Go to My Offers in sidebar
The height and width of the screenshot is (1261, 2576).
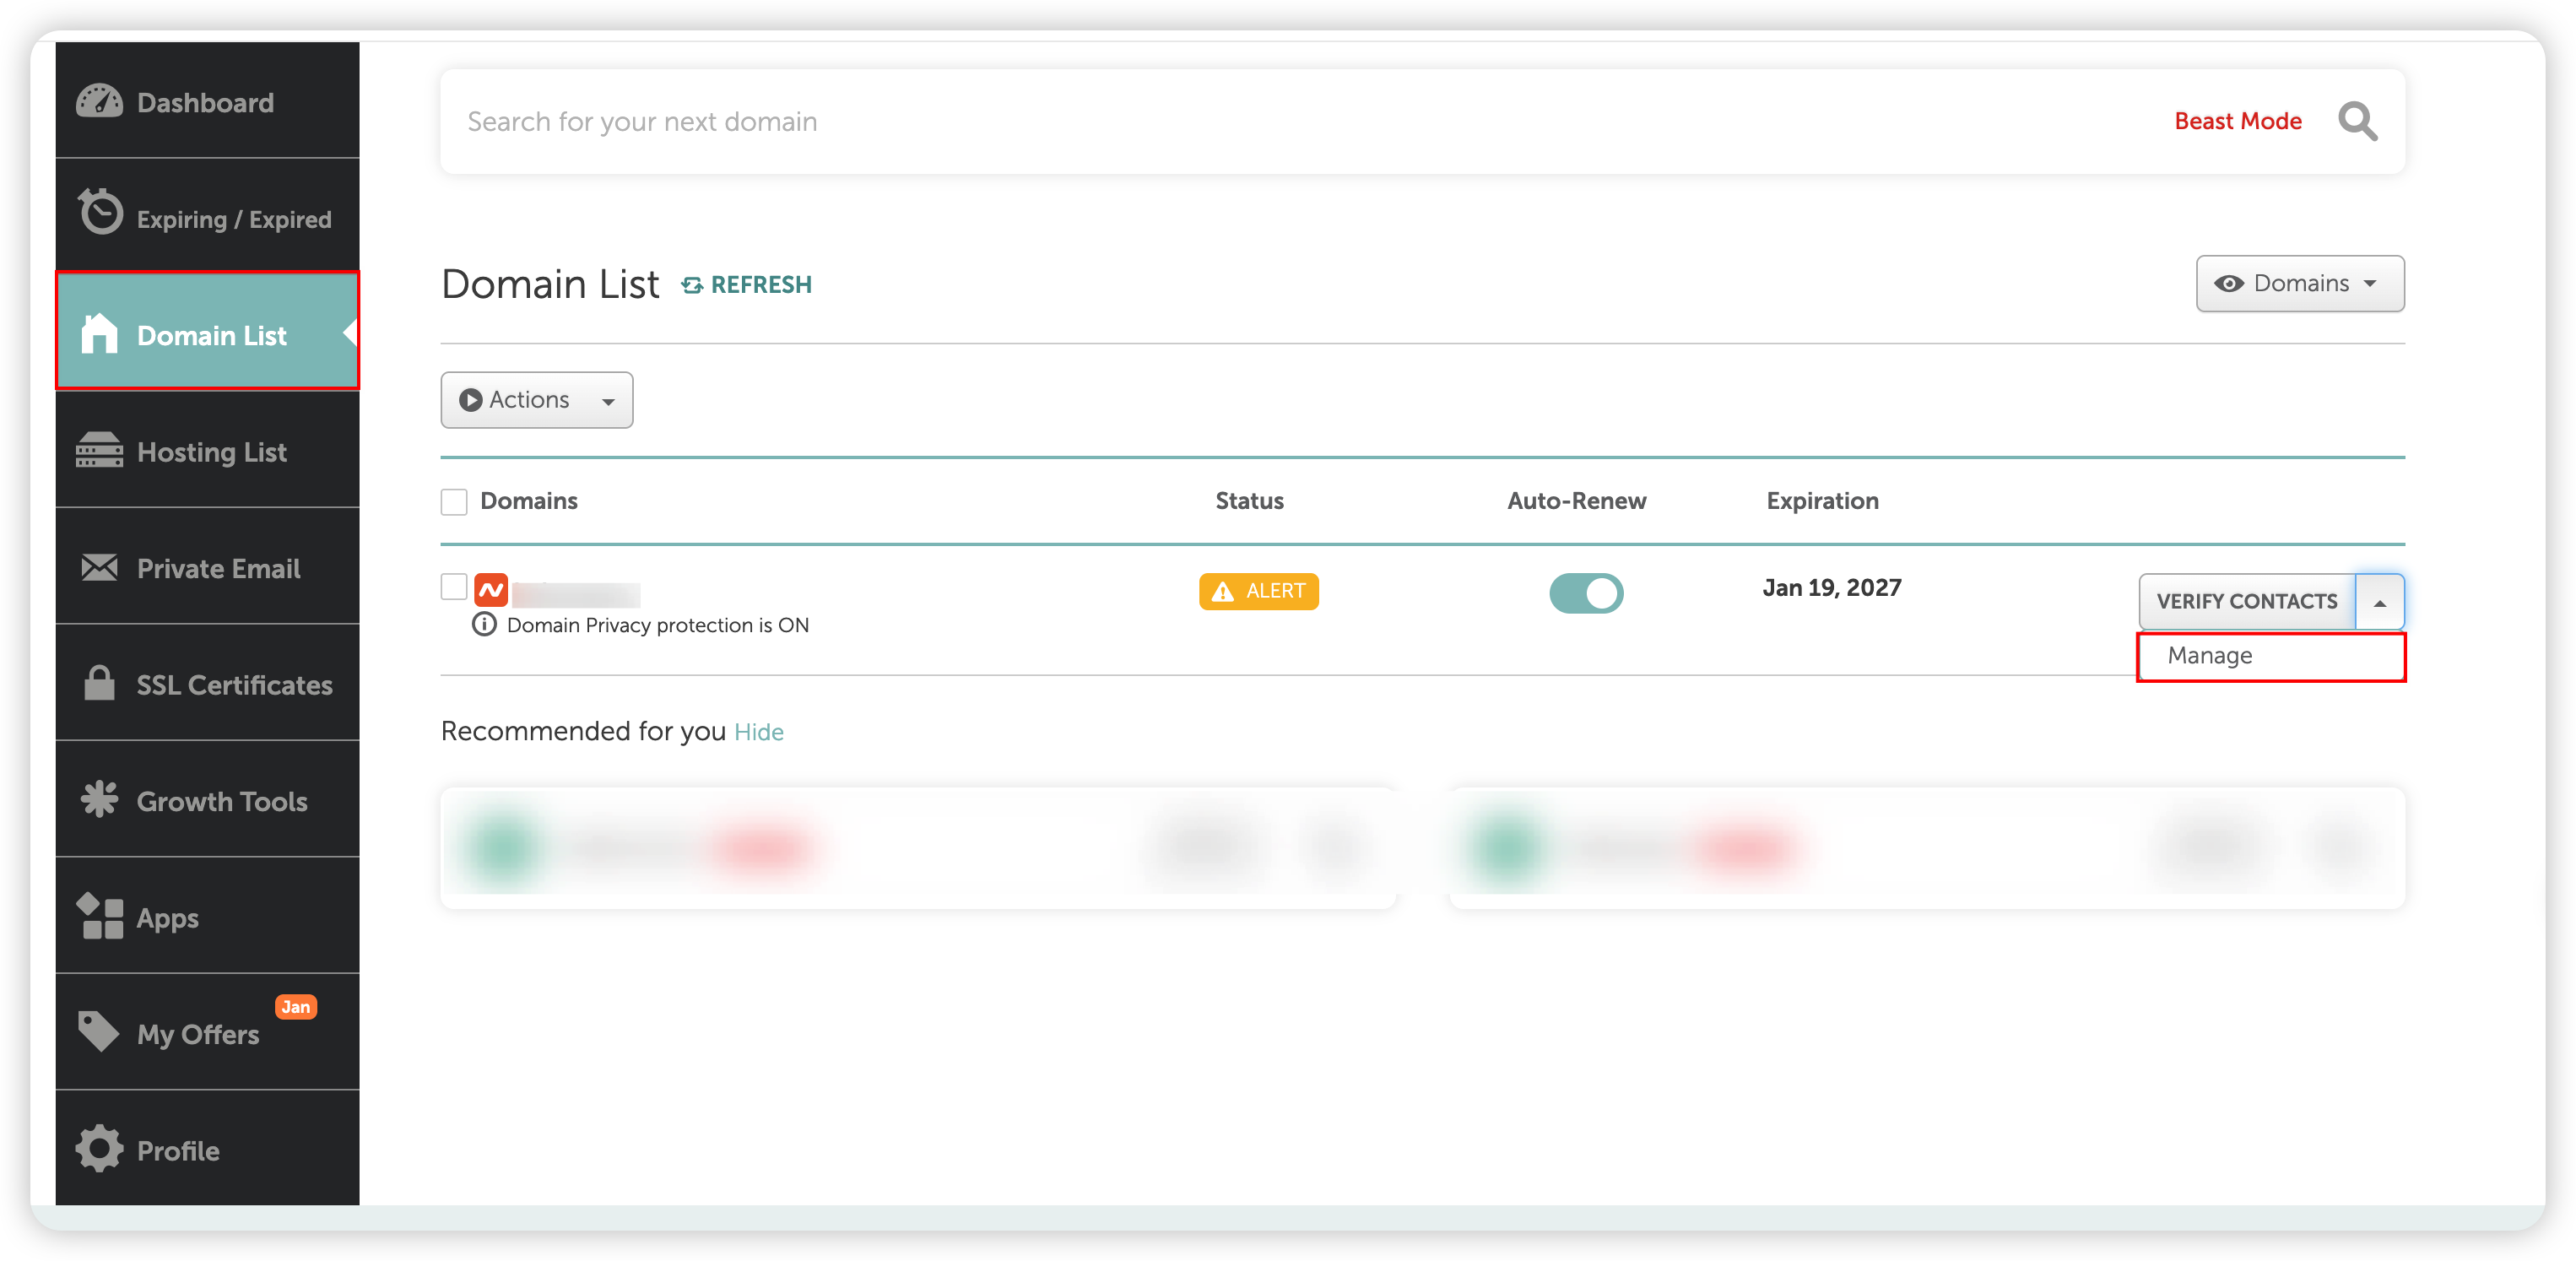click(198, 1033)
